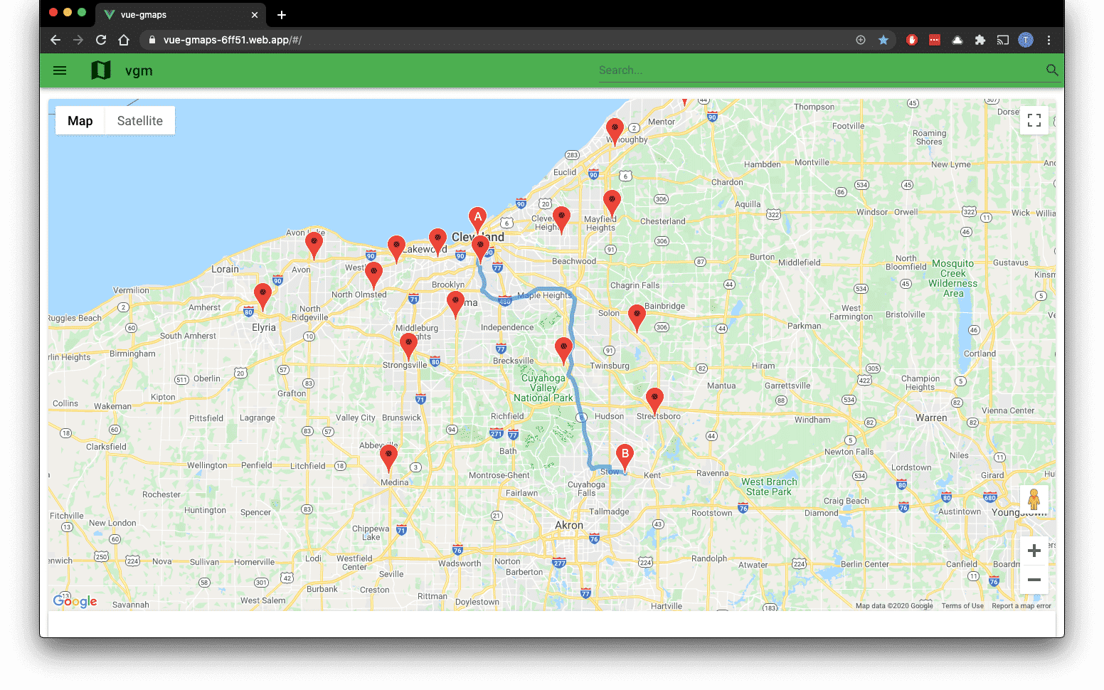Open Chrome three-dot menu

pyautogui.click(x=1049, y=40)
